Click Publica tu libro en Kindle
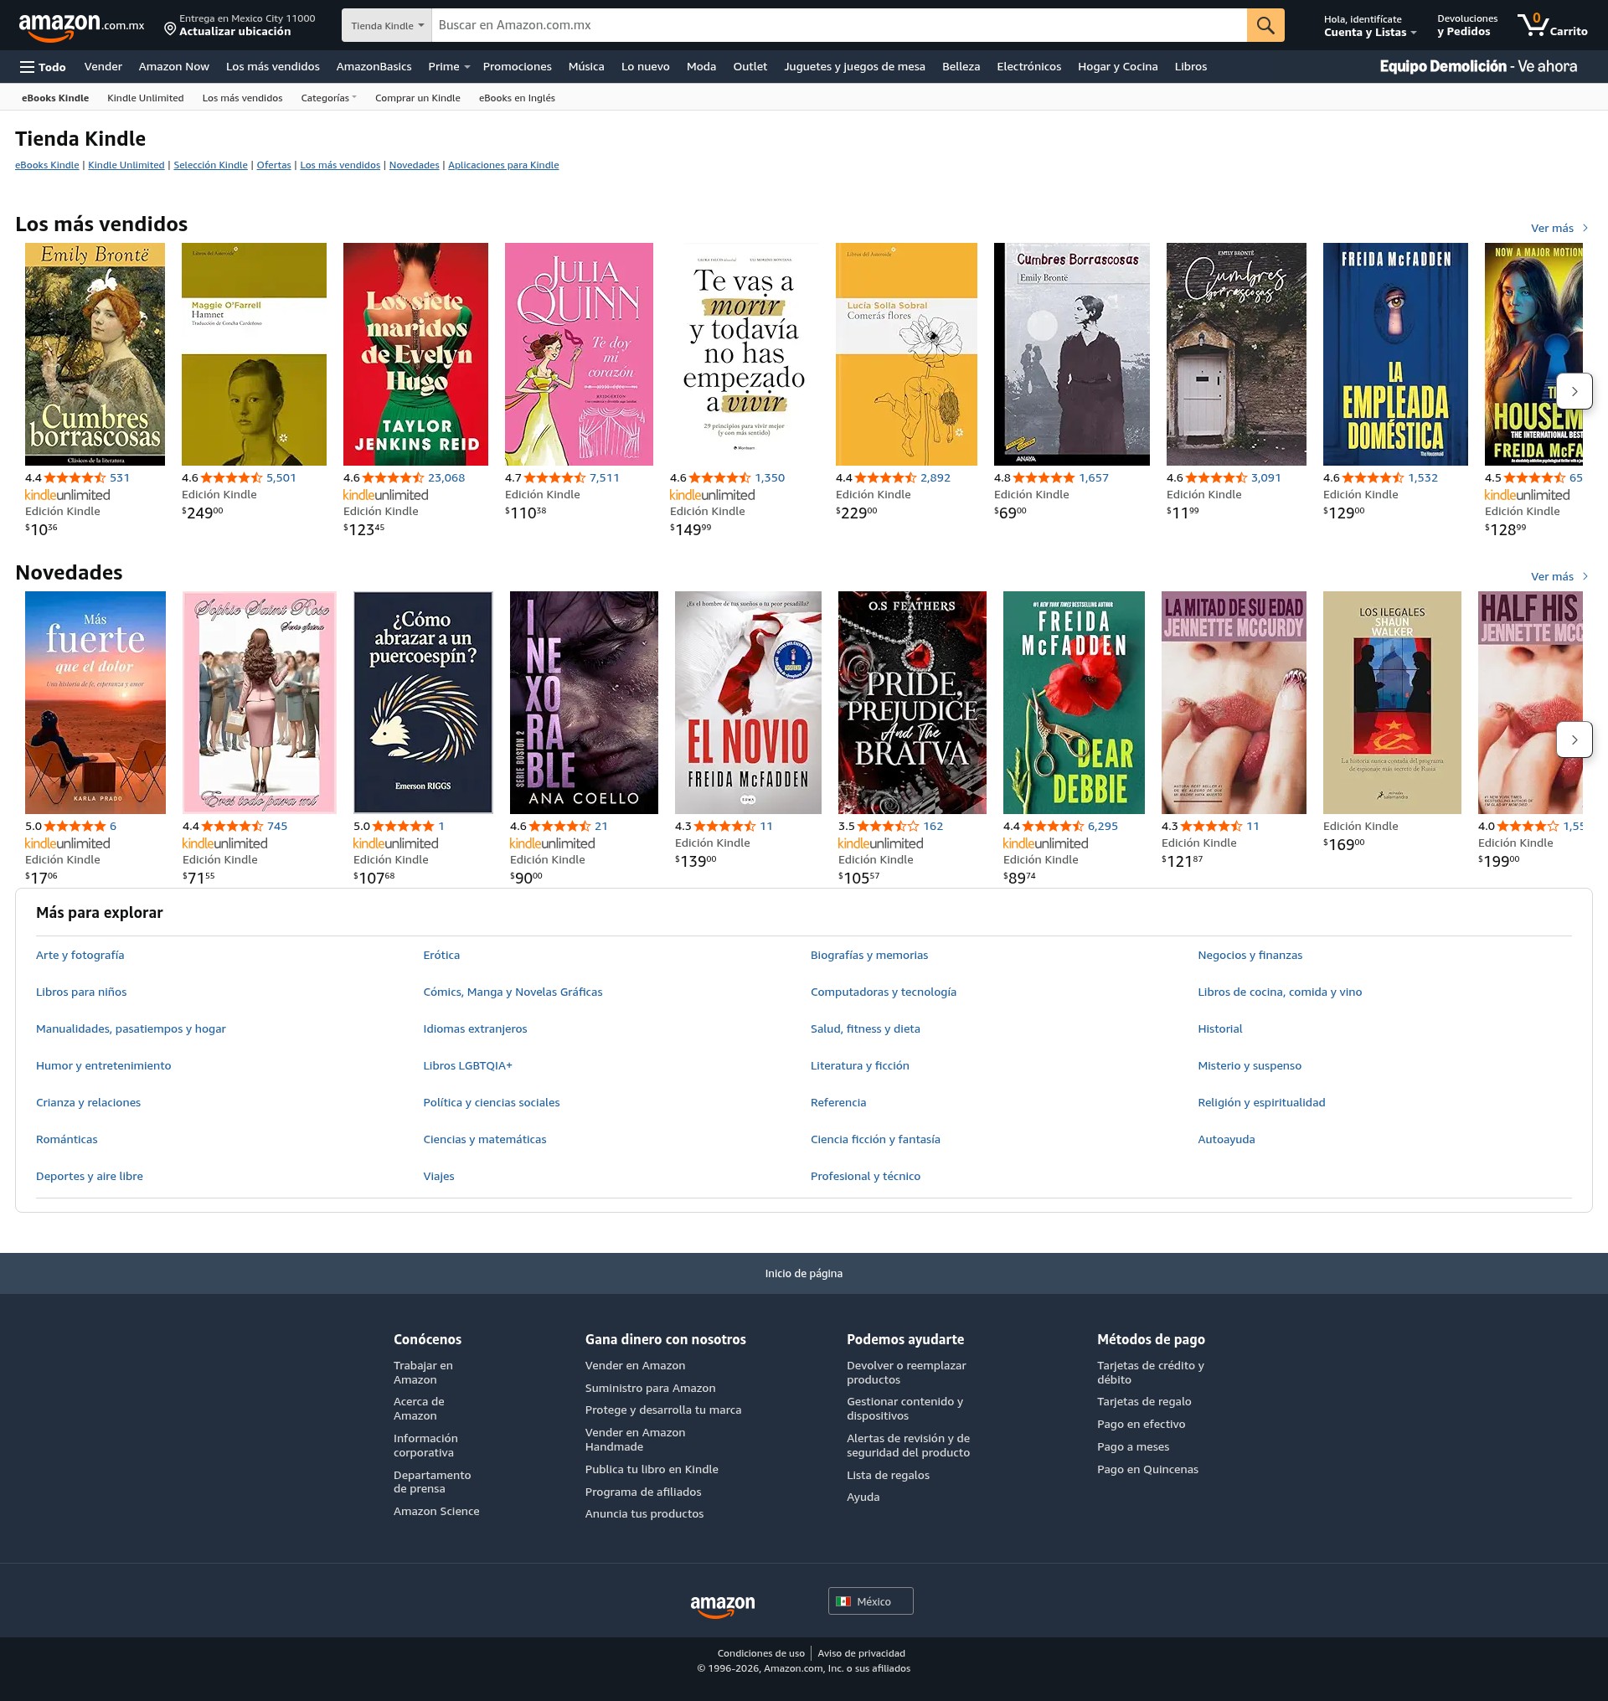This screenshot has height=1701, width=1608. tap(652, 1470)
